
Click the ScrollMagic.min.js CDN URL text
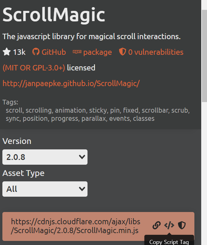pos(76,226)
